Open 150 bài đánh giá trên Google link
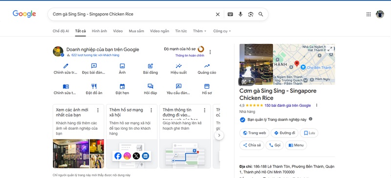391x178 pixels. 287,105
